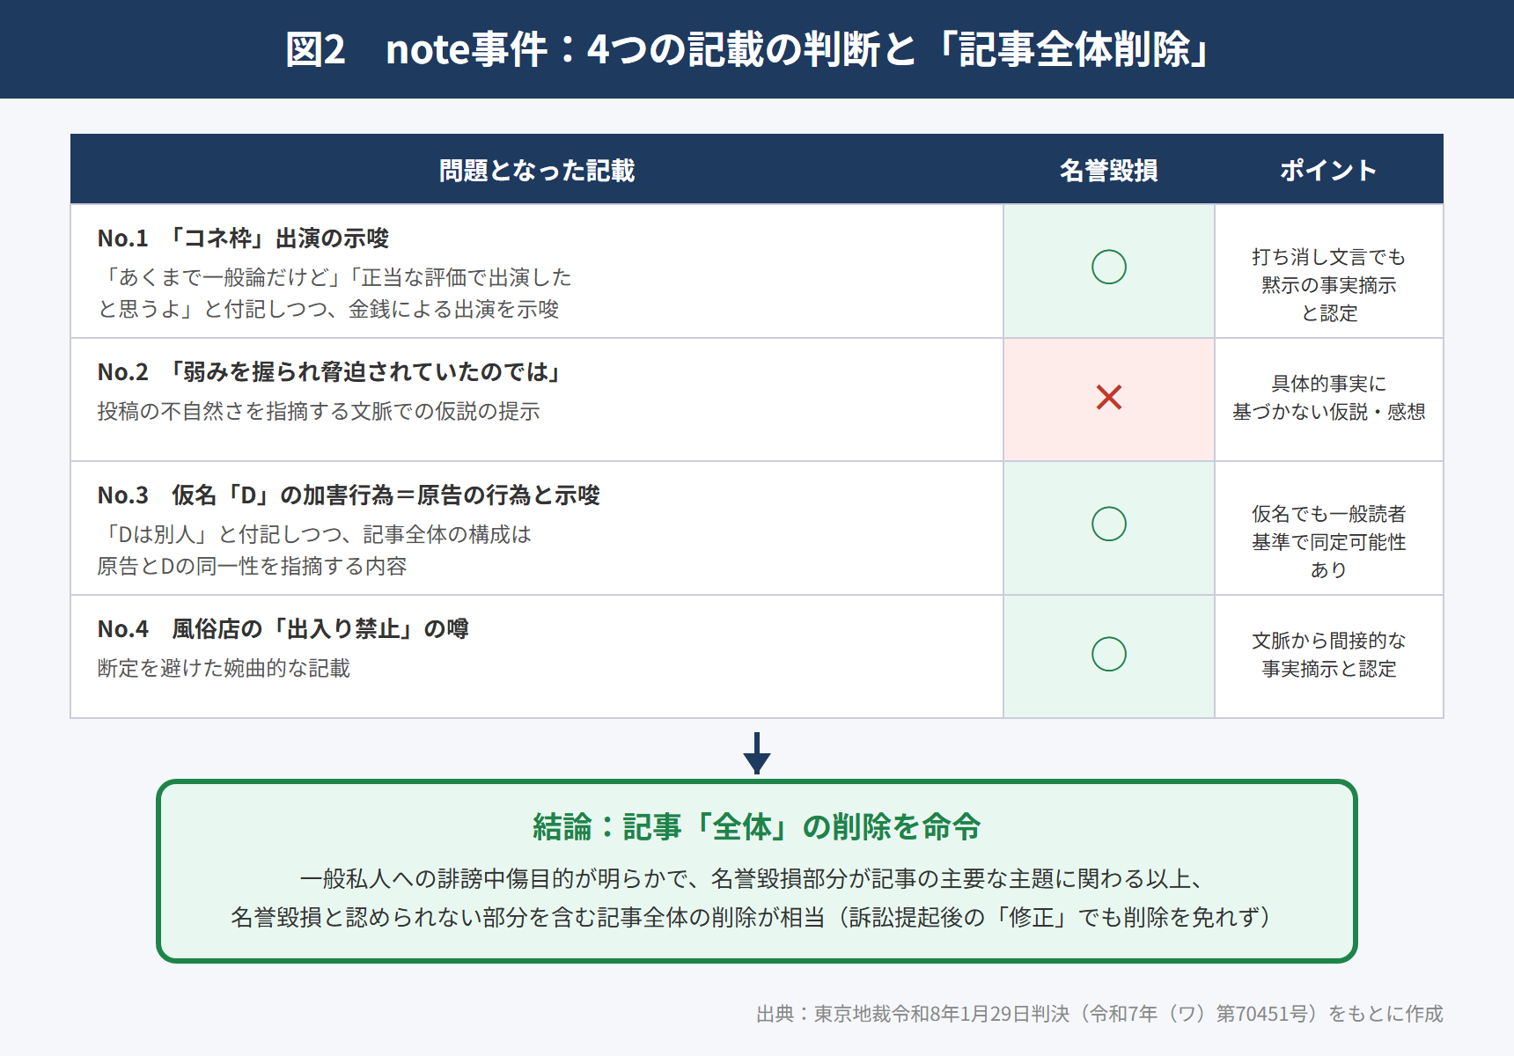Viewport: 1514px width, 1056px height.
Task: Click the title 図2 note事件：4つの記載の判断と「記事全体削除」
Action: (749, 49)
